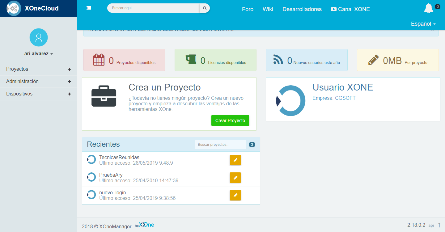Open the ari.alvarez user dropdown
The image size is (445, 232).
point(39,53)
